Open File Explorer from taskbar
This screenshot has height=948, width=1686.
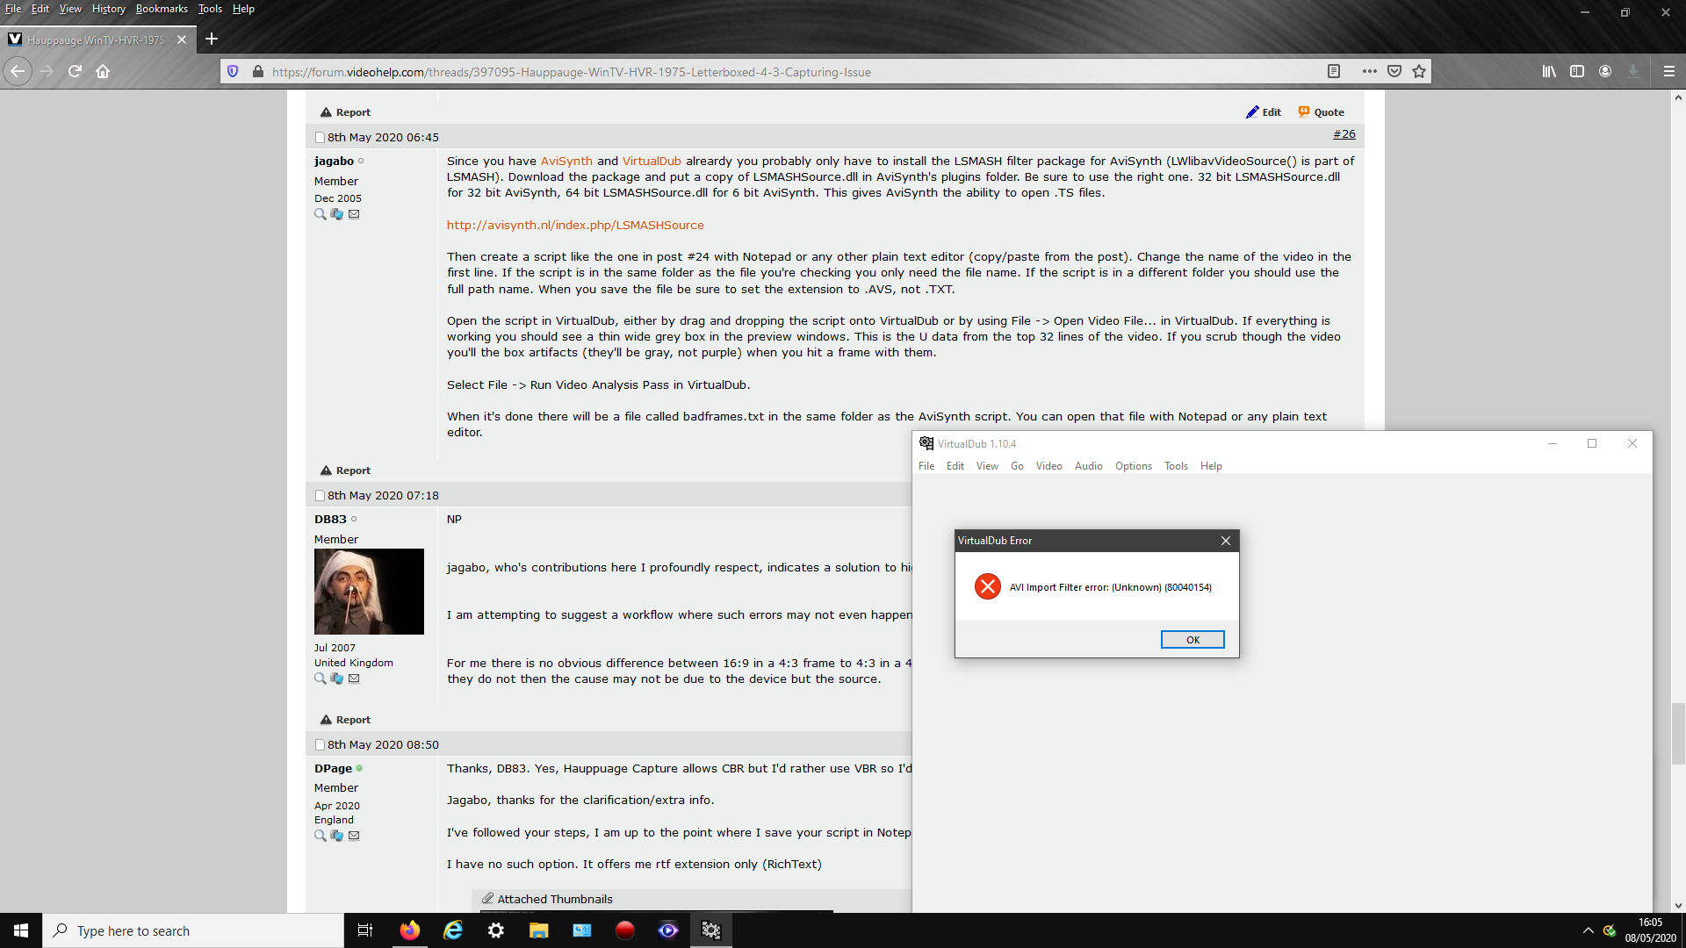pyautogui.click(x=539, y=930)
